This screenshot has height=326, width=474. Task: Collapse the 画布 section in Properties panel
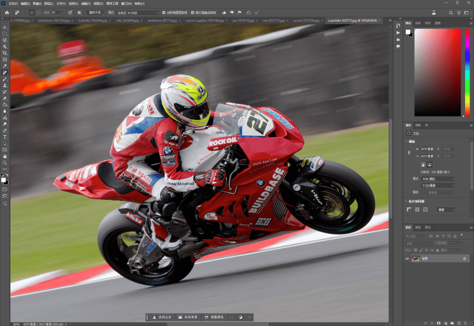click(406, 141)
